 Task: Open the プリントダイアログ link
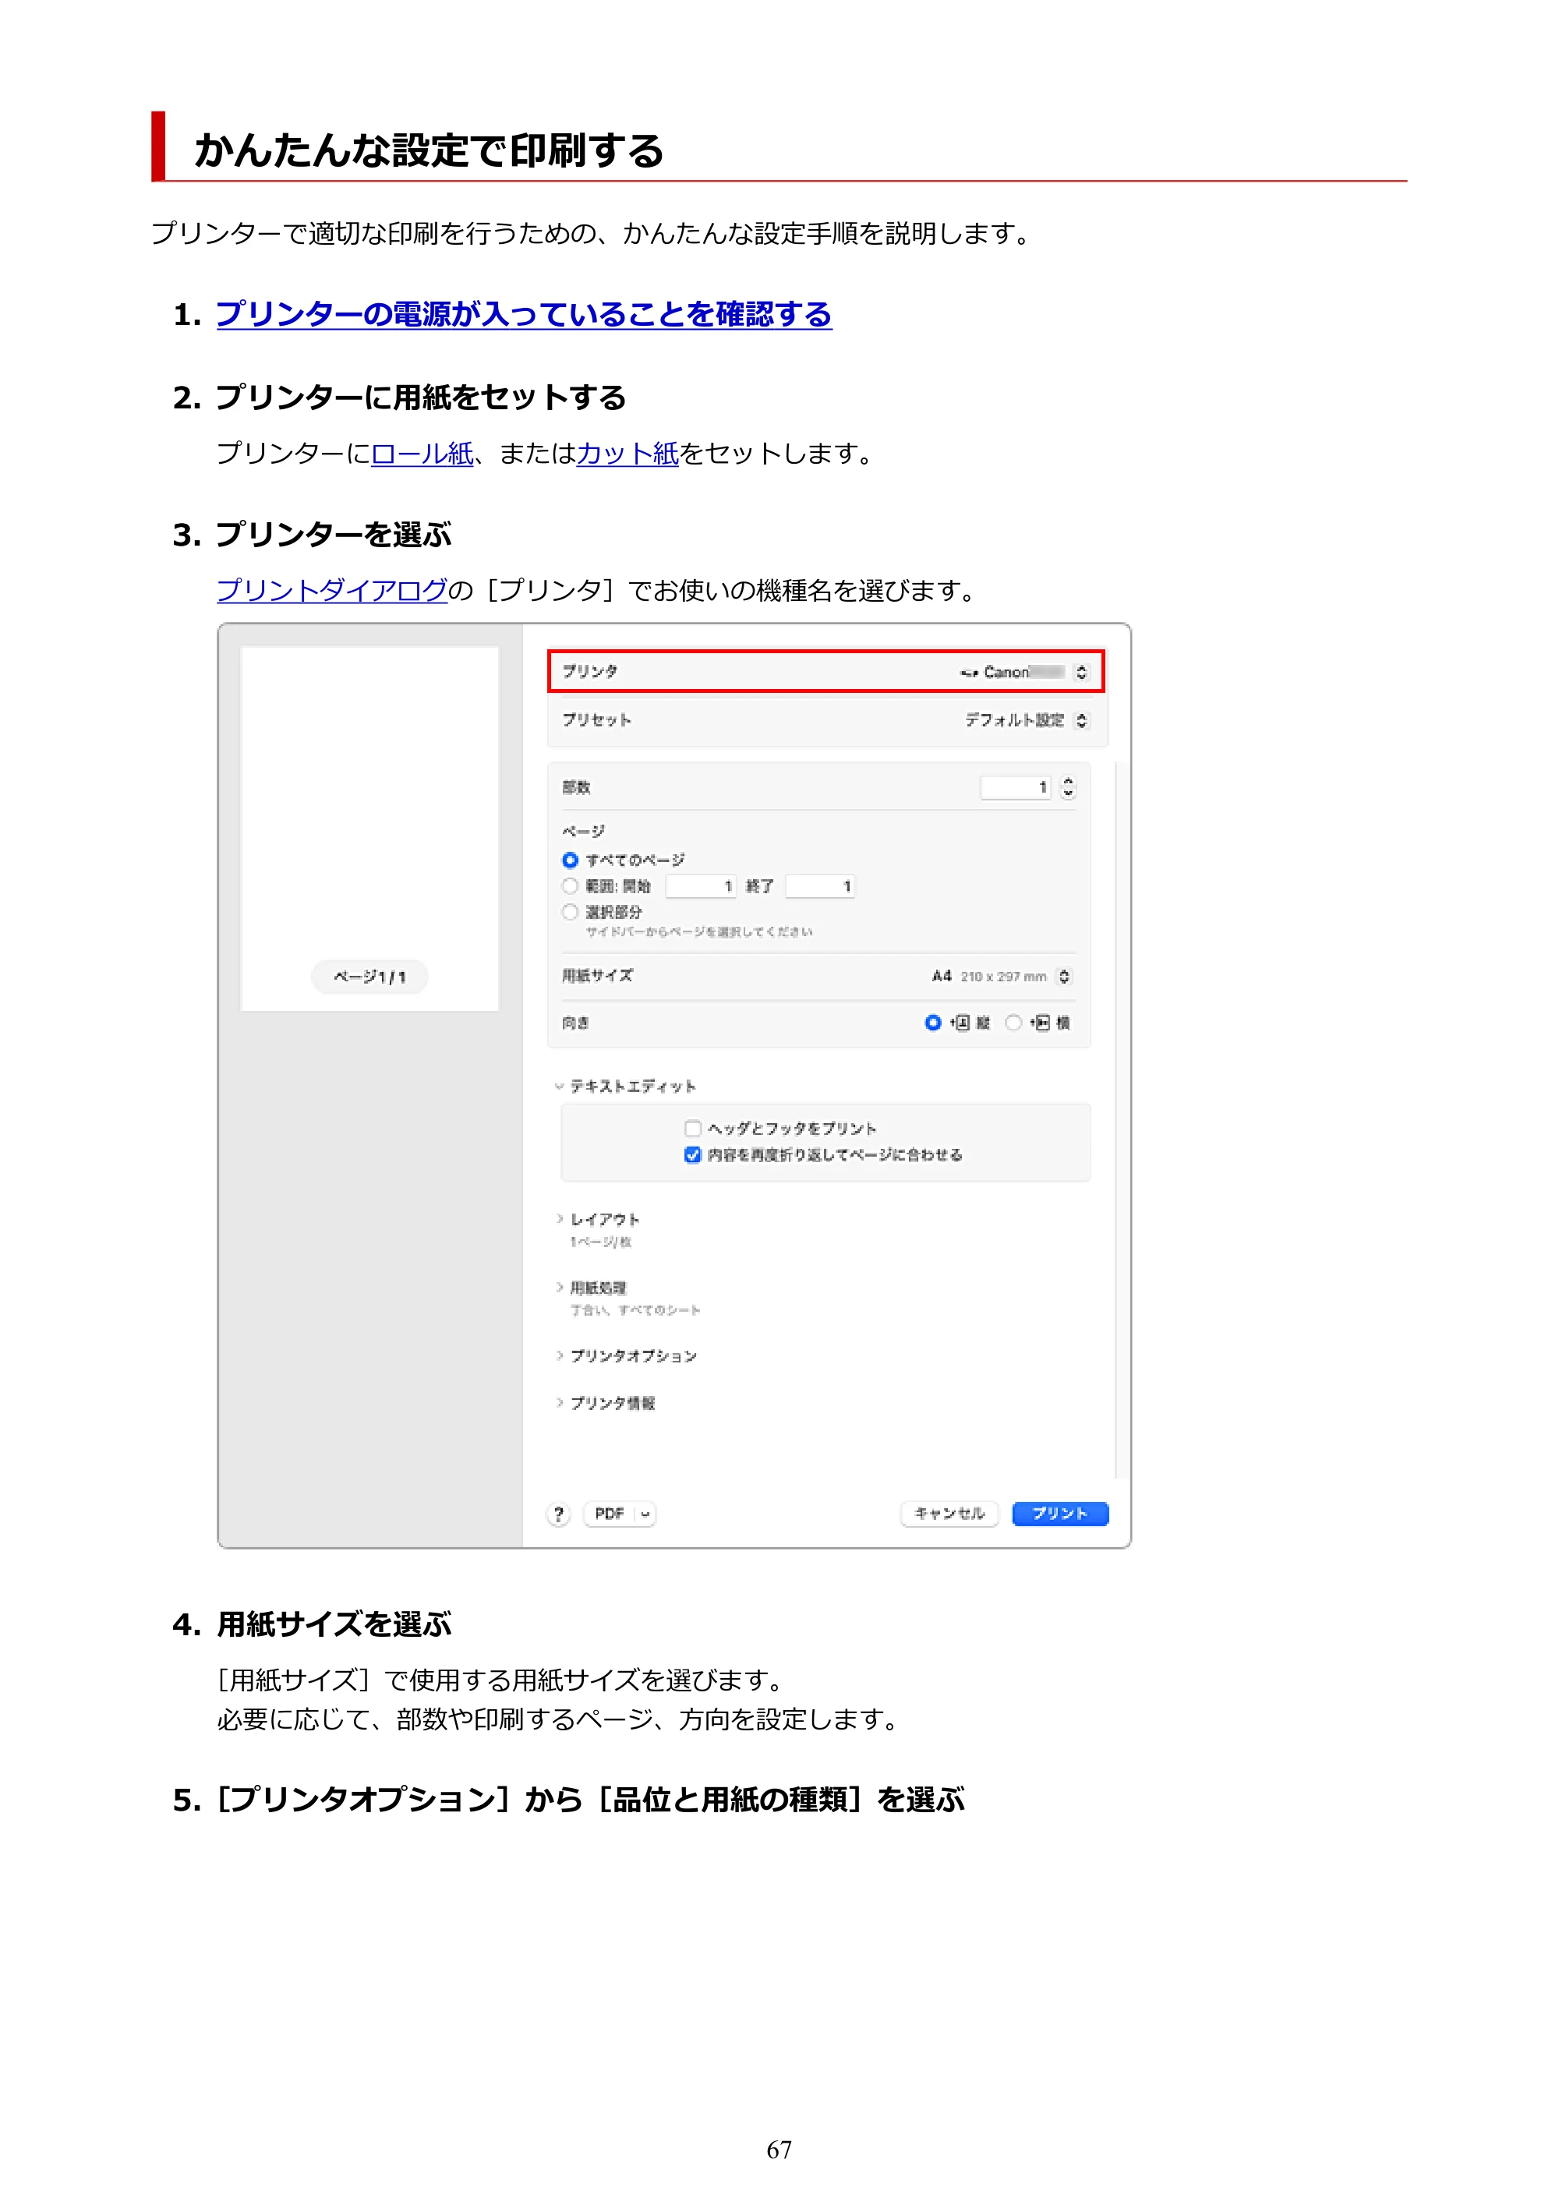(331, 590)
